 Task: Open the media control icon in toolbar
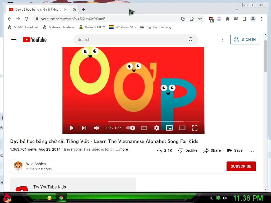point(236,19)
